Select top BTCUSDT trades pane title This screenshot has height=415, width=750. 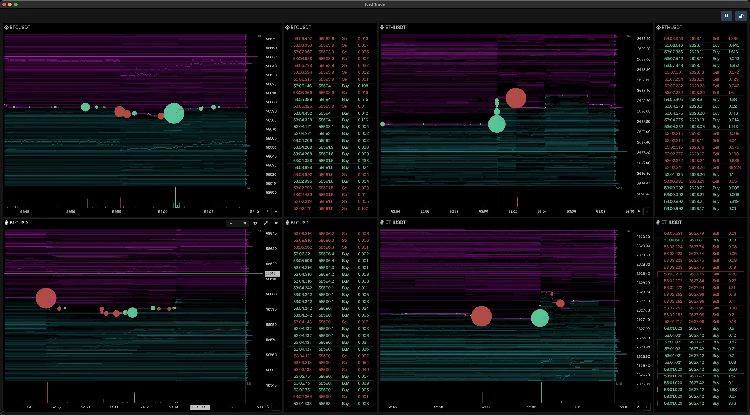[301, 27]
